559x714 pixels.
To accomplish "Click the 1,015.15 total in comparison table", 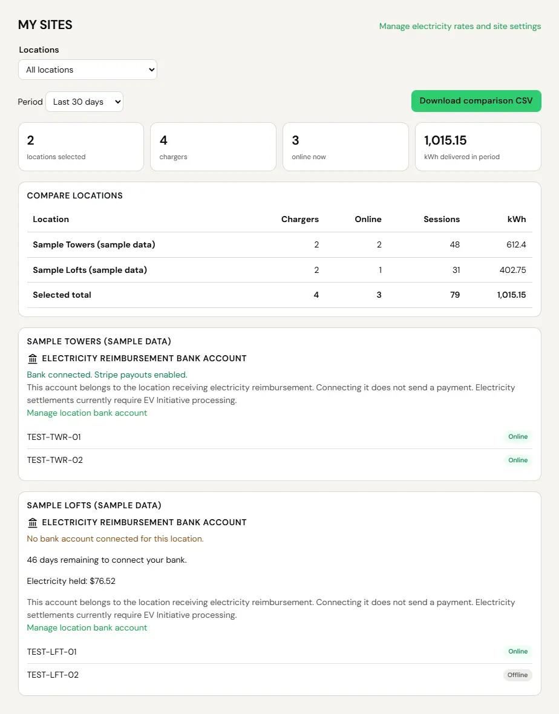I will (511, 295).
